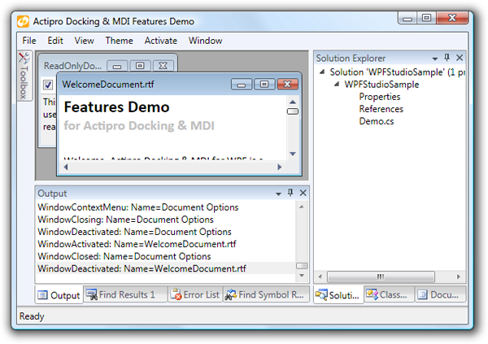Select the Document Outline tab
Image resolution: width=488 pixels, height=344 pixels.
(x=440, y=294)
